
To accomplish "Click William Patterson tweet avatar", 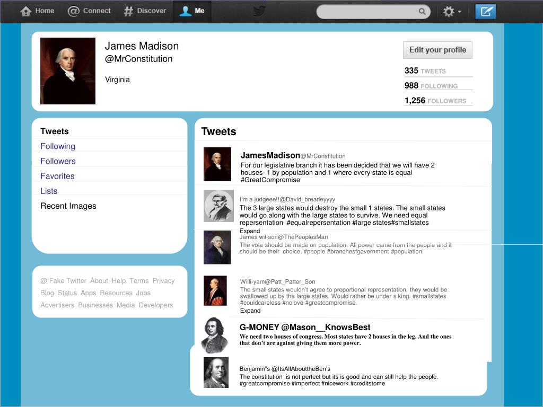I will coord(215,291).
